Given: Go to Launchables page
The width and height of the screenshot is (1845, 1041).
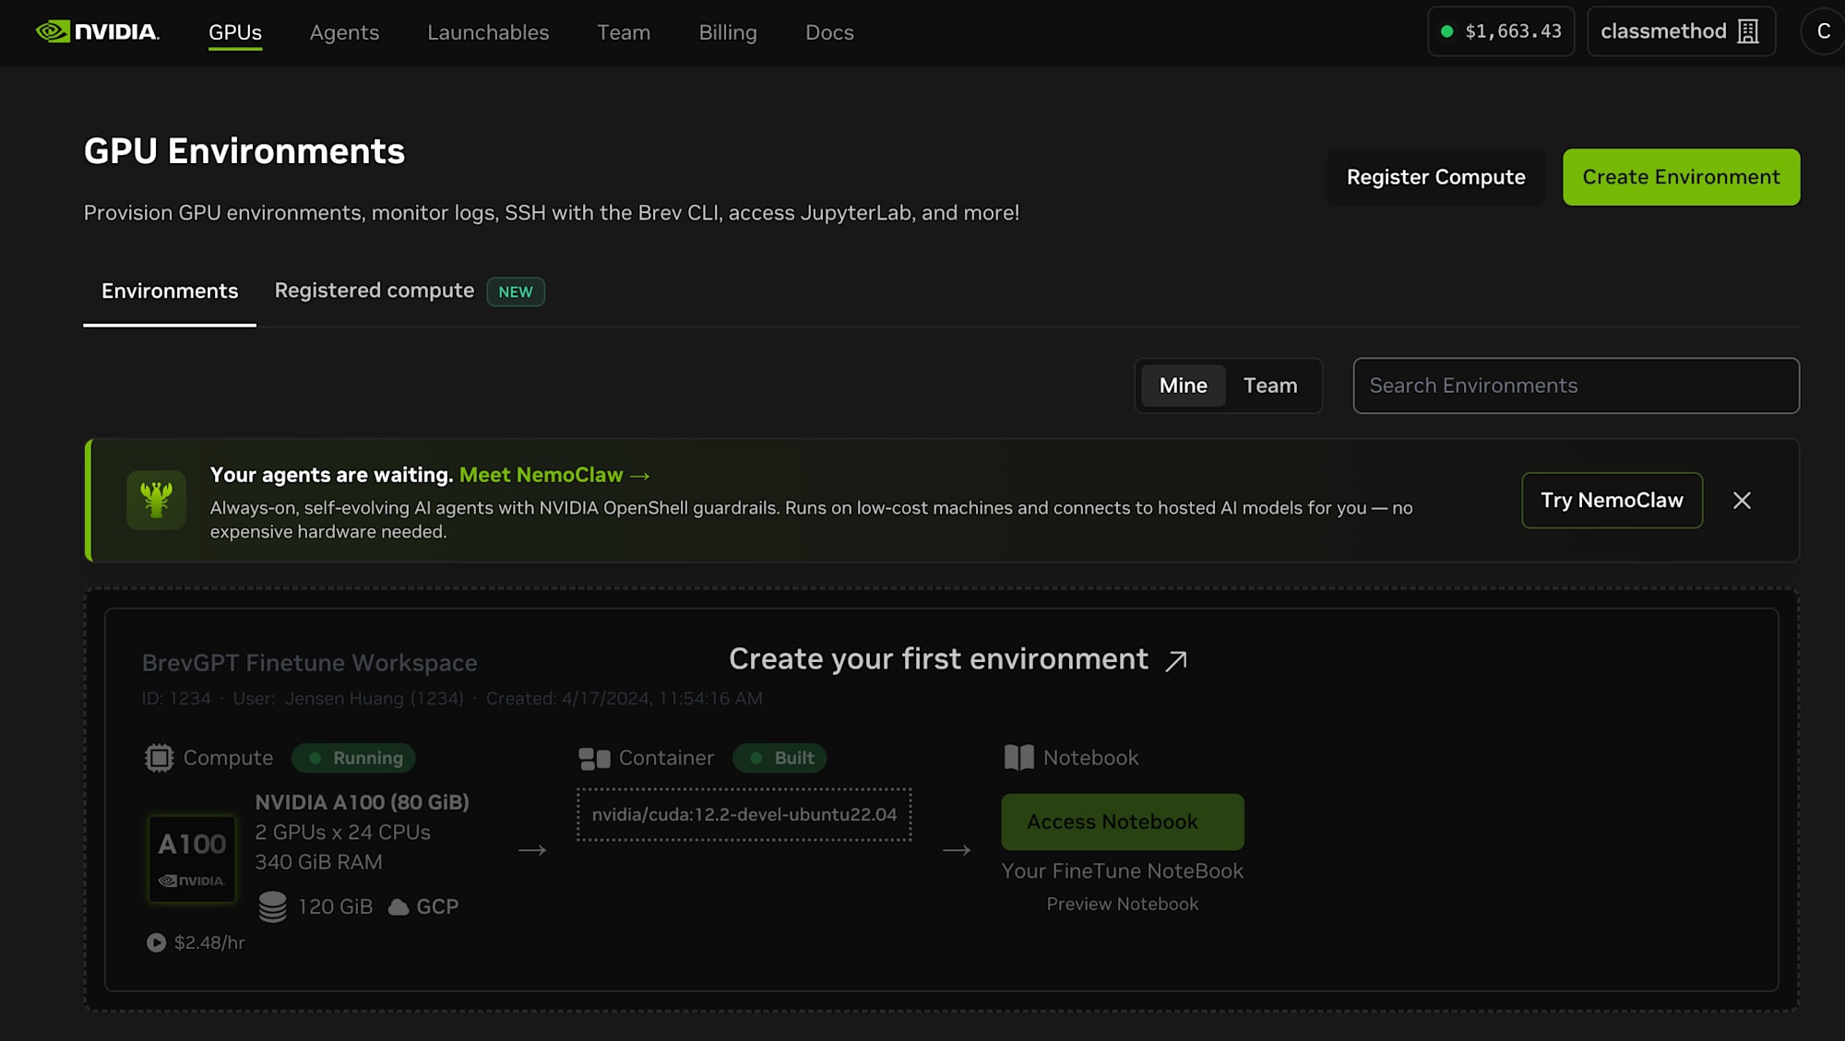Looking at the screenshot, I should pyautogui.click(x=488, y=32).
